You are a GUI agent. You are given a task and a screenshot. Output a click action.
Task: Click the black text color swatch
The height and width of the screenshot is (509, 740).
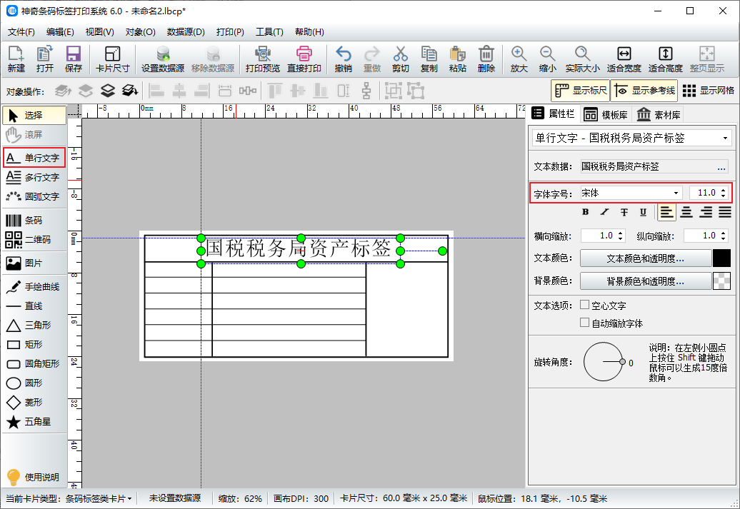pos(721,258)
